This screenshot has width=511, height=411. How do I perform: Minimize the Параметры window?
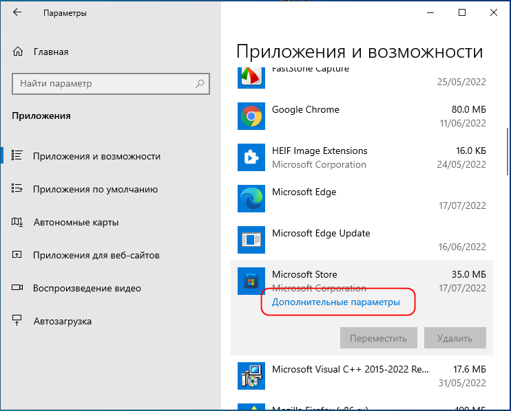[x=430, y=12]
